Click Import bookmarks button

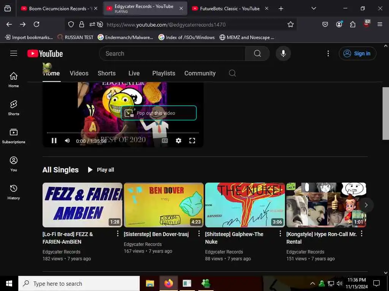pos(29,38)
